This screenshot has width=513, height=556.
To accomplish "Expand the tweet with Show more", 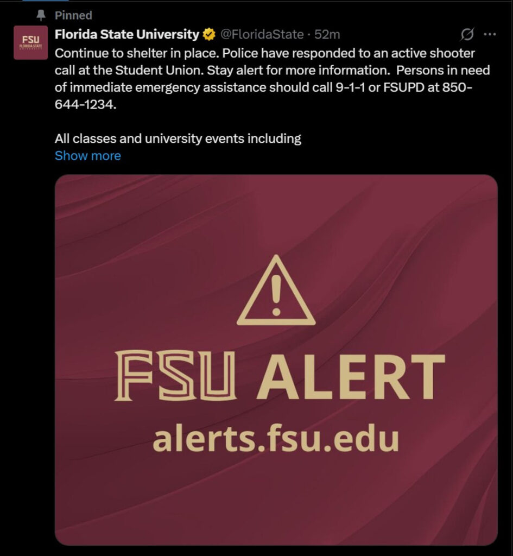I will 87,156.
